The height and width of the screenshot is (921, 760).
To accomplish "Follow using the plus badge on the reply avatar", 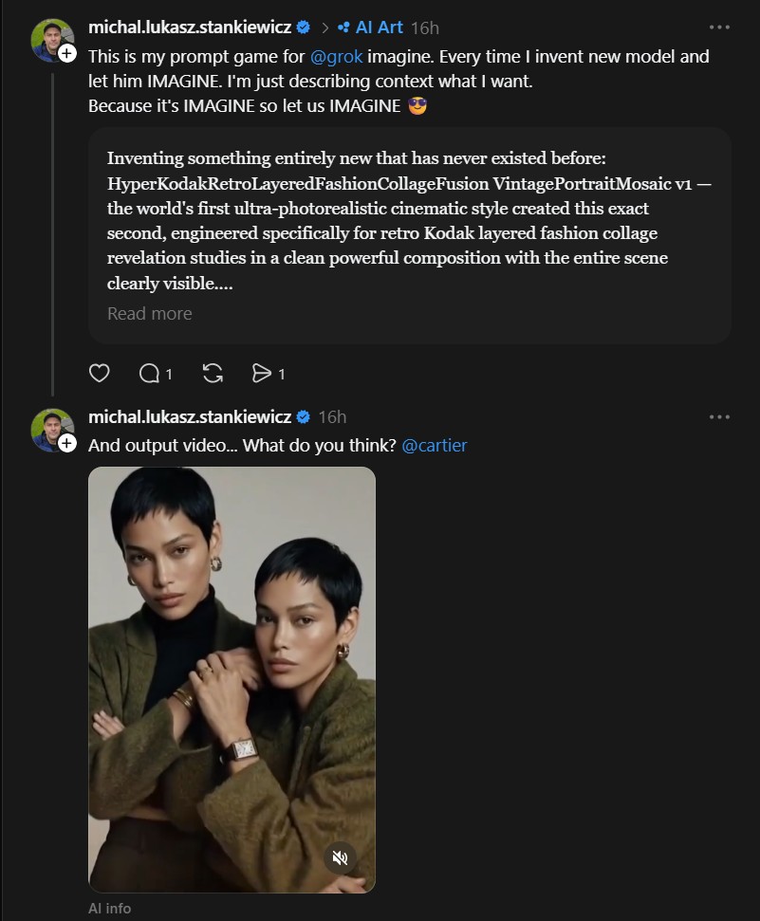I will [x=67, y=443].
